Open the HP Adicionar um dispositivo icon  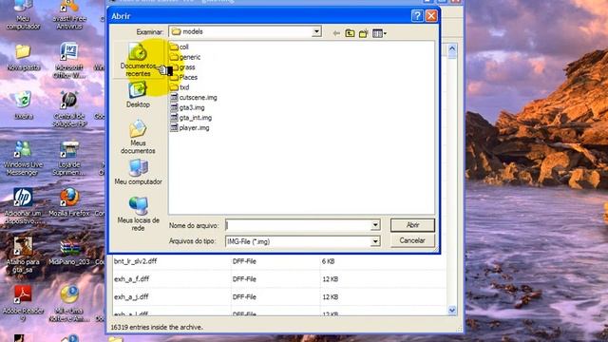point(23,206)
